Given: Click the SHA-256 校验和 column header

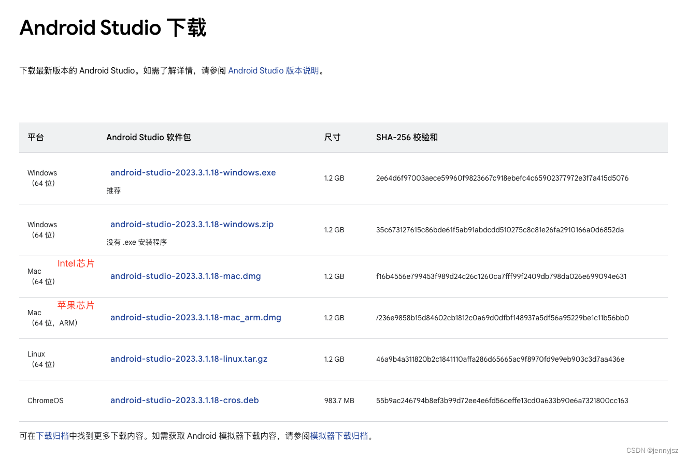Looking at the screenshot, I should tap(407, 137).
